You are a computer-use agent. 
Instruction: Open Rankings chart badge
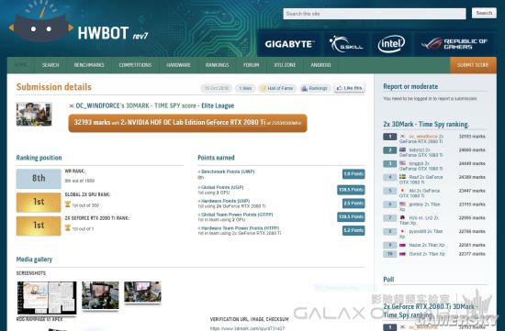315,88
